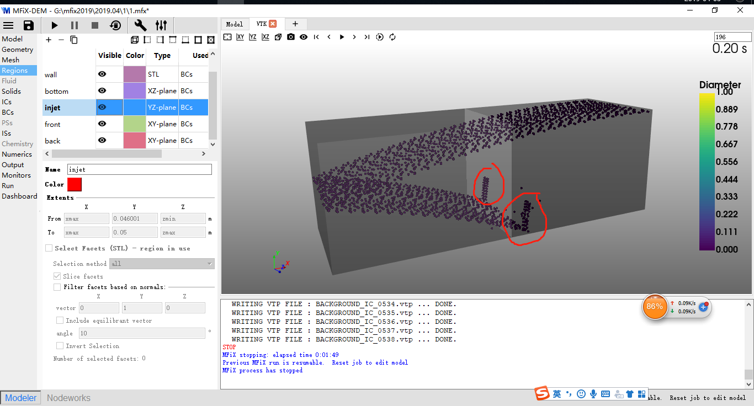The image size is (754, 406).
Task: Open the wrench build settings icon
Action: click(140, 25)
